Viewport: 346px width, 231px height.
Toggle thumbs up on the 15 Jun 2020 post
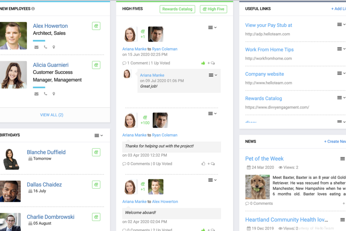203,63
